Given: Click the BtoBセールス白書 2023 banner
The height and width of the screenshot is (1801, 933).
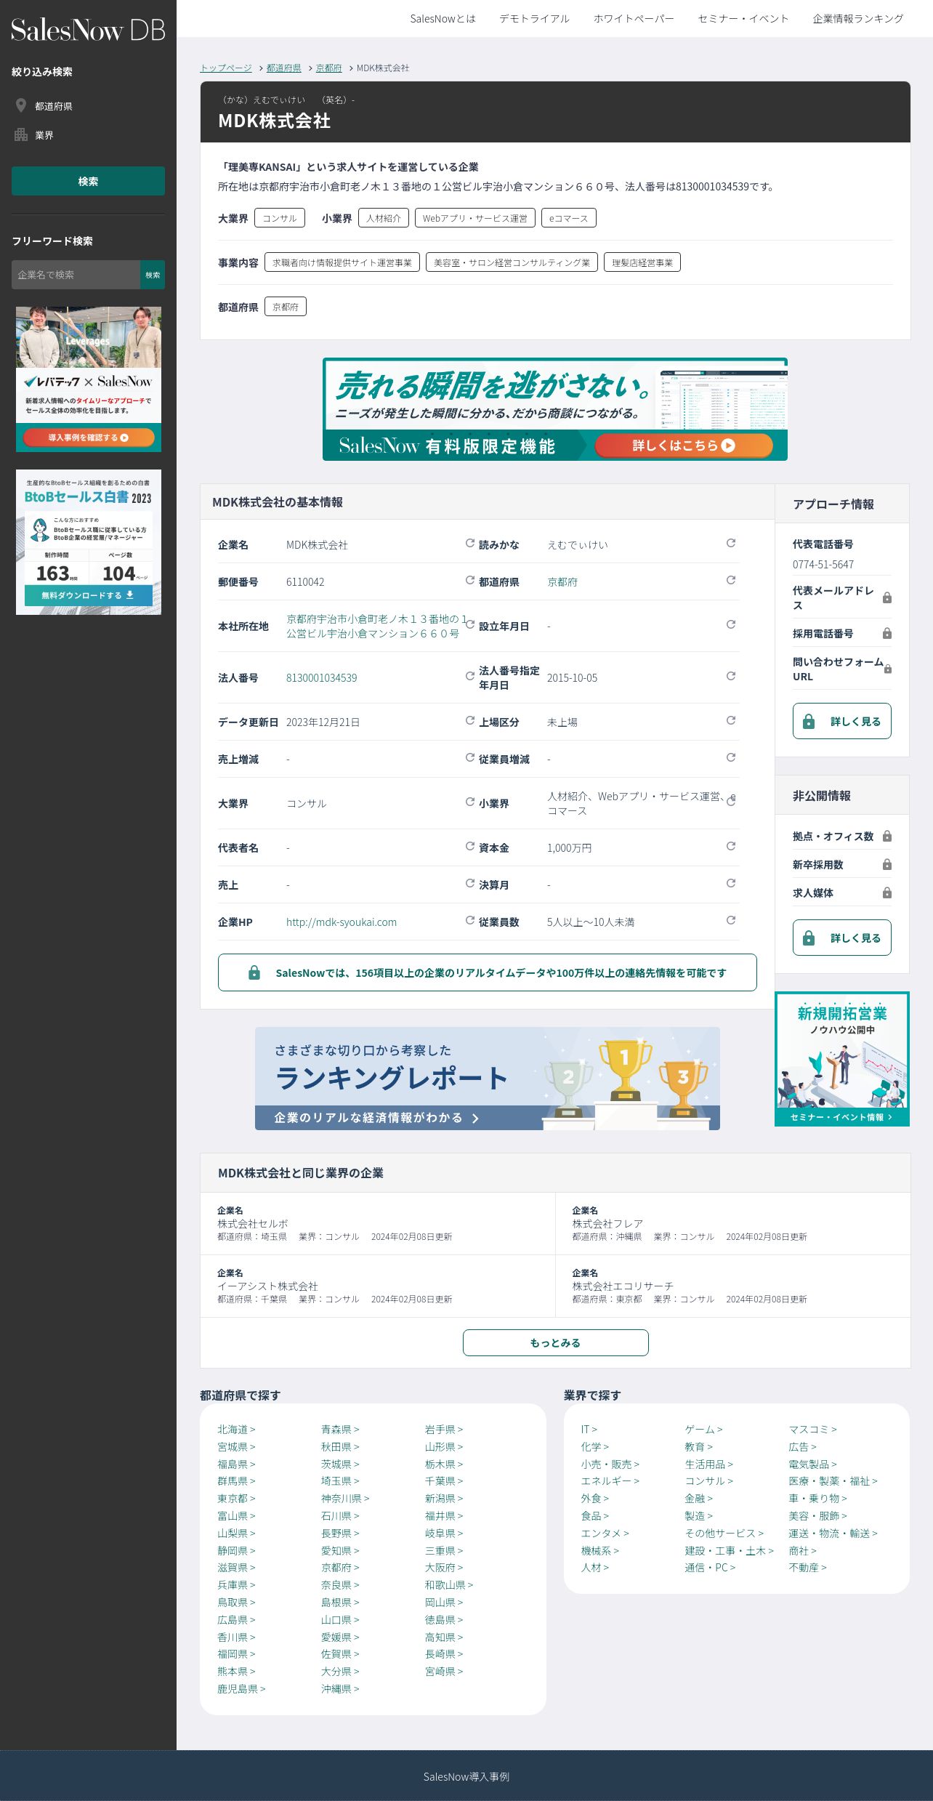Looking at the screenshot, I should (x=89, y=542).
